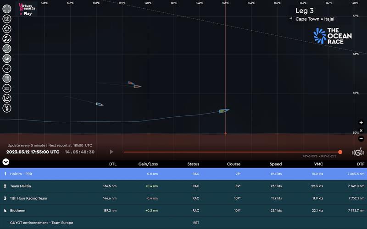Click the southwestern light-blue boat marker on map
This screenshot has width=367, height=229.
click(x=100, y=104)
